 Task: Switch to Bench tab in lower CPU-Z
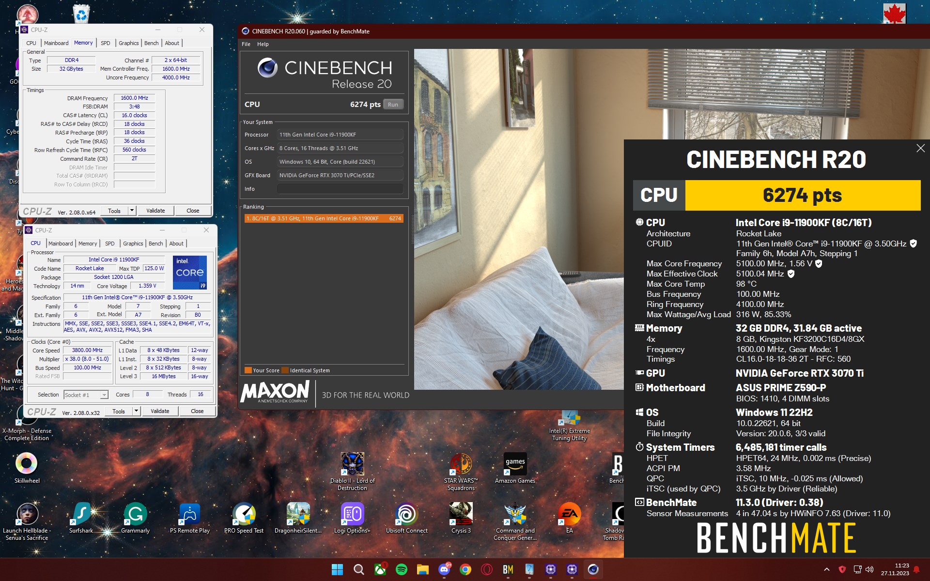point(155,244)
